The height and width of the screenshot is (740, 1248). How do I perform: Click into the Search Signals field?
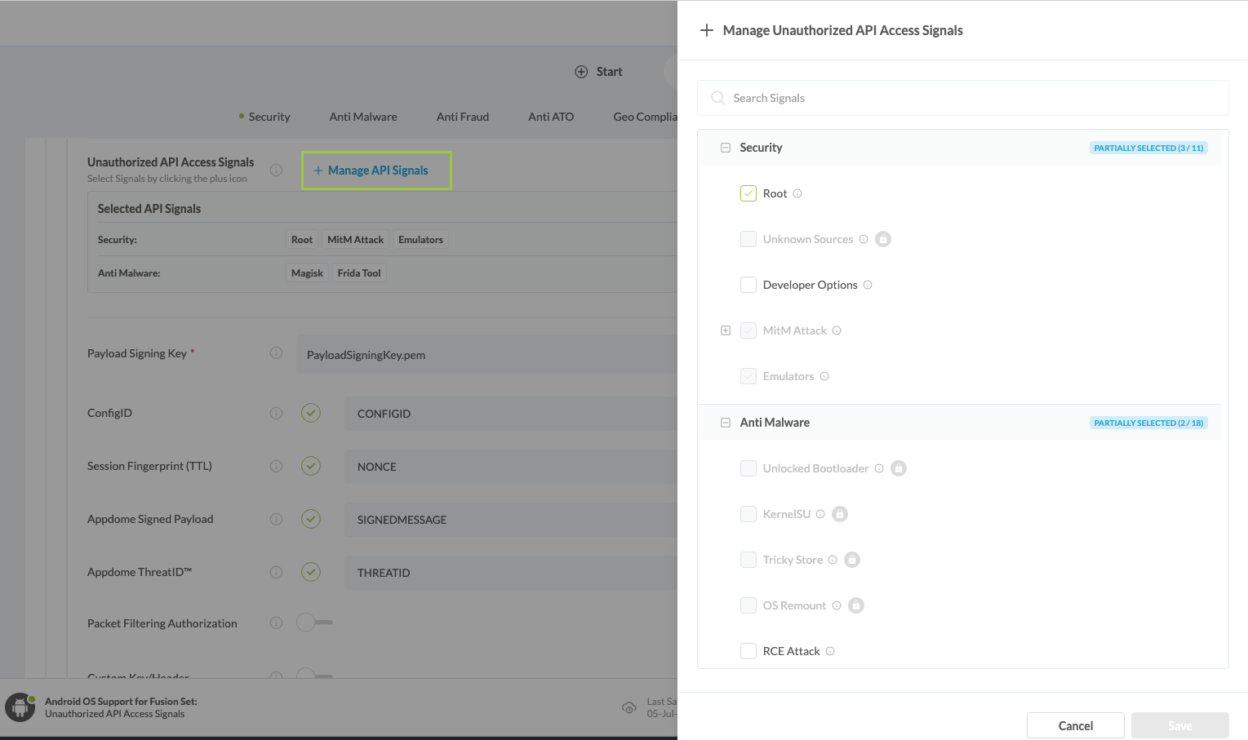point(963,98)
